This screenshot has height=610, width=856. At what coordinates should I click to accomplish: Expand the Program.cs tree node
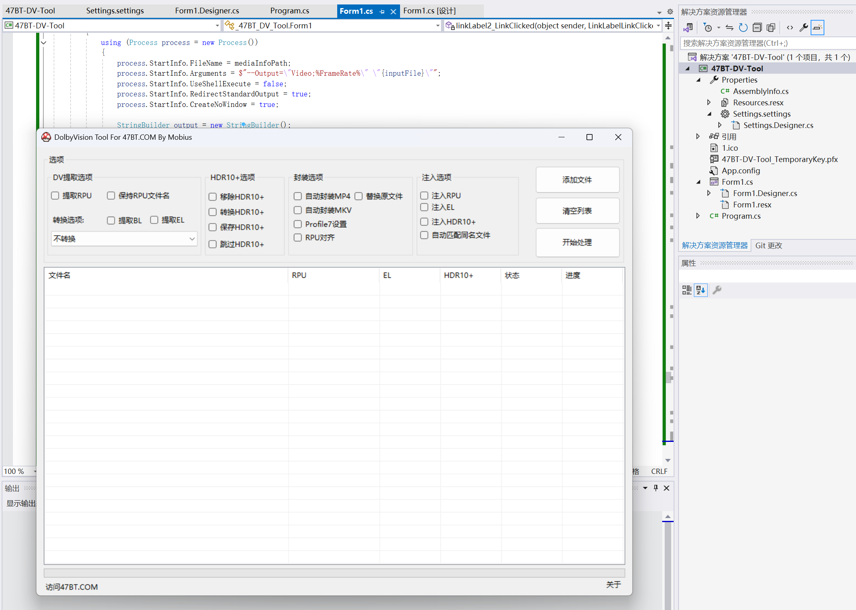click(698, 216)
